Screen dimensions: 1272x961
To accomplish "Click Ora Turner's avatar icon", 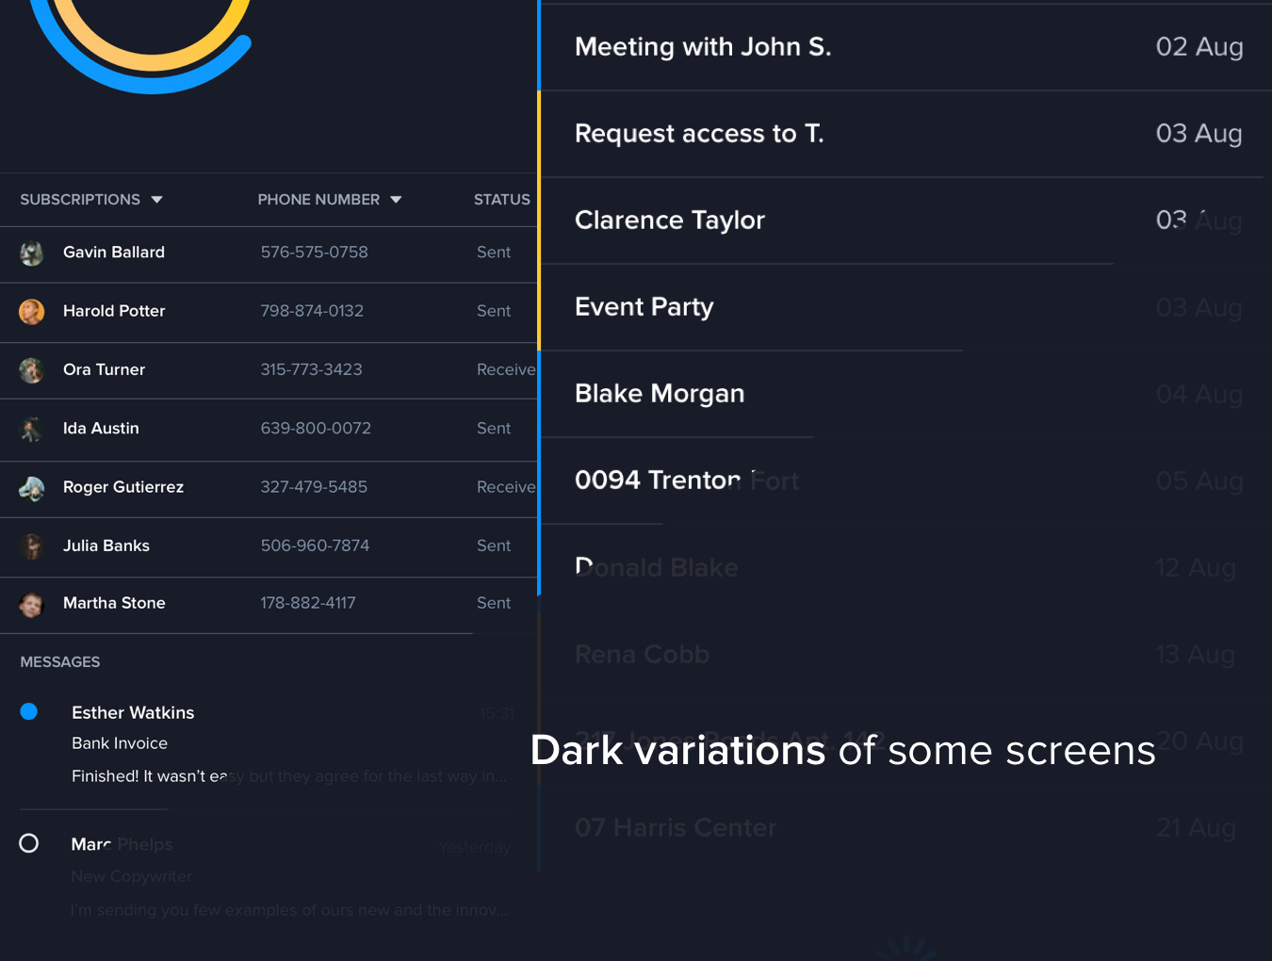I will (32, 370).
